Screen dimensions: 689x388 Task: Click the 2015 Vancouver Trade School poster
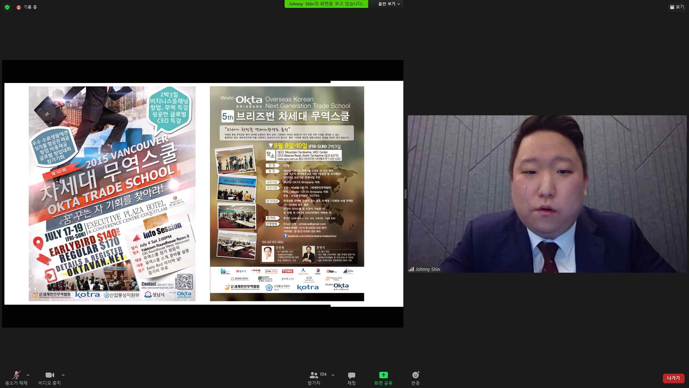pos(112,194)
